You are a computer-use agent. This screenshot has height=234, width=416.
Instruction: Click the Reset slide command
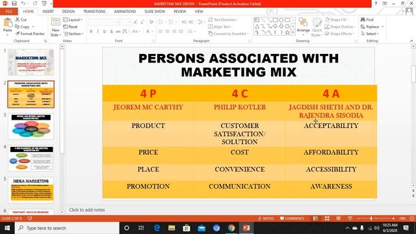[x=71, y=27]
